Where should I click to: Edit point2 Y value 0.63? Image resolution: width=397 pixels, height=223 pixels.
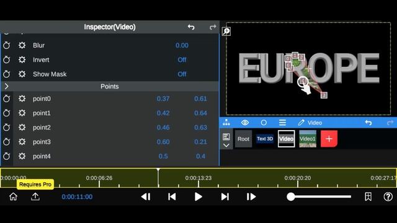pyautogui.click(x=200, y=127)
